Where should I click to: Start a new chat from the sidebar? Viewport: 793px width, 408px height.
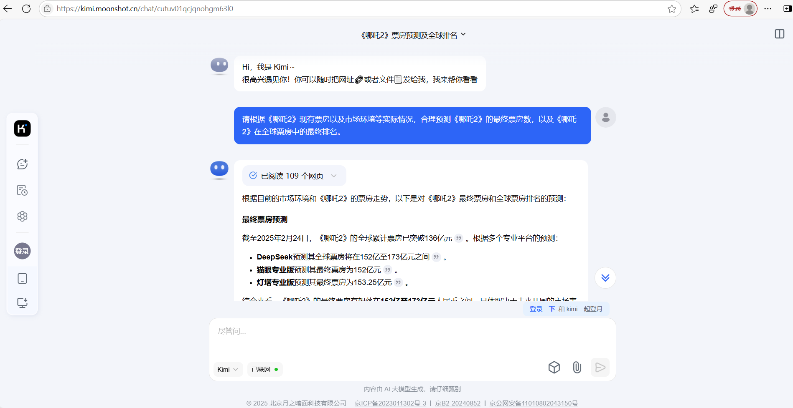pyautogui.click(x=22, y=164)
